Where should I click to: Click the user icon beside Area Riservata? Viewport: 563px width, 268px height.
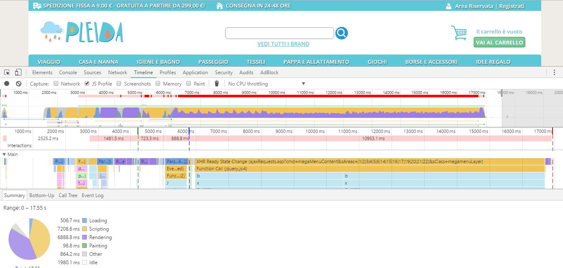click(449, 6)
